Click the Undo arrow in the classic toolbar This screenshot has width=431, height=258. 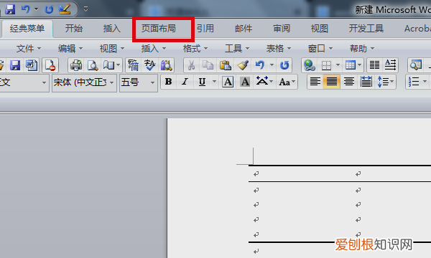pyautogui.click(x=260, y=65)
